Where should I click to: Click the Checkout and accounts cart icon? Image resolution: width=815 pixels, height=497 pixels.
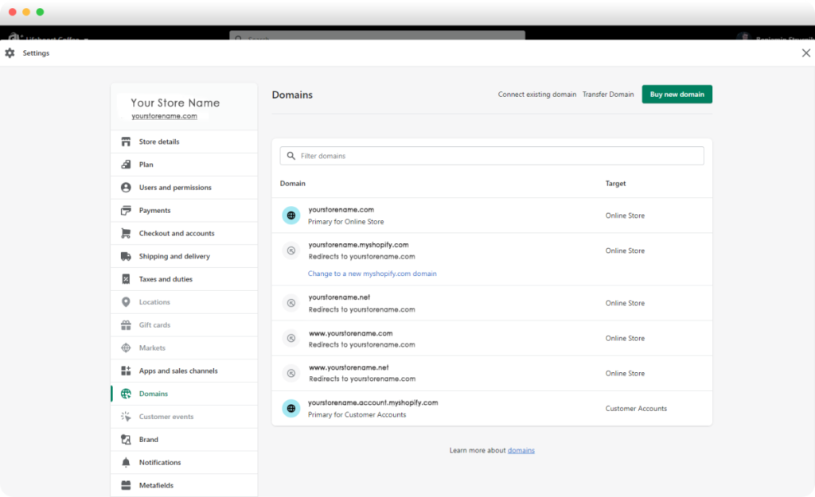[126, 233]
